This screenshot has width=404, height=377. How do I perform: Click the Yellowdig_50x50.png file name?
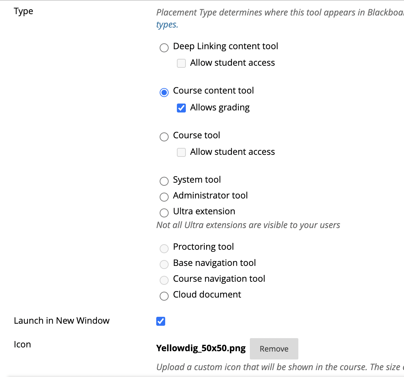tap(201, 348)
